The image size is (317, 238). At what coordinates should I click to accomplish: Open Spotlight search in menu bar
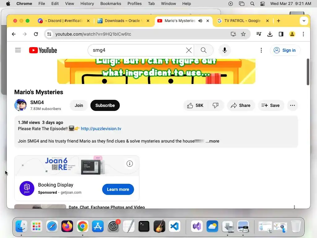coord(252,4)
